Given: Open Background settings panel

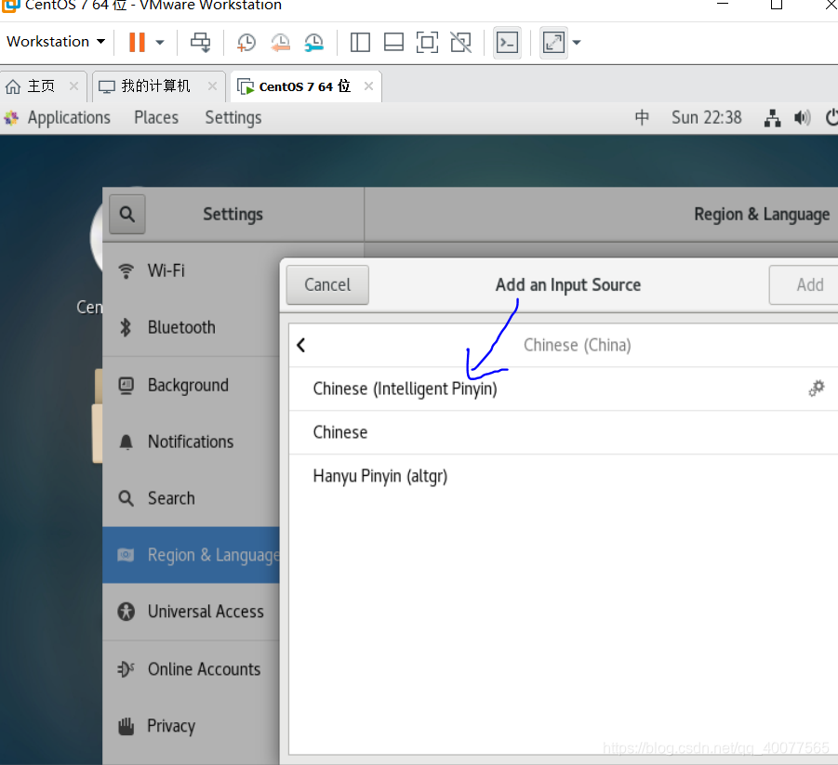Looking at the screenshot, I should tap(191, 385).
